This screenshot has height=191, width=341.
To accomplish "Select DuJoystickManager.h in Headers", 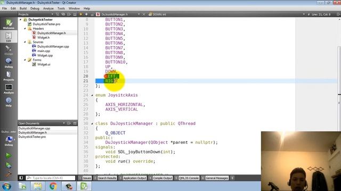I will point(51,33).
